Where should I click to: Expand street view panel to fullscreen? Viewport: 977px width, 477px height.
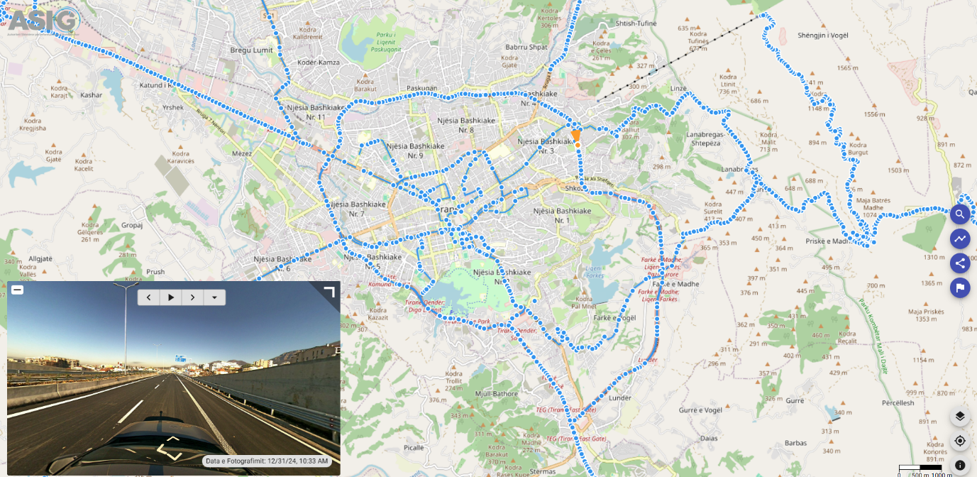[x=330, y=291]
